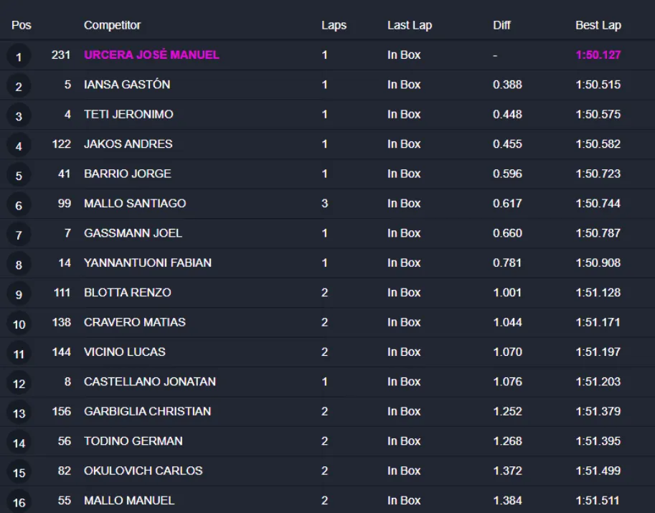This screenshot has width=655, height=513.
Task: Open leader URCERA JOSÉ MANUEL's entry
Action: (151, 55)
